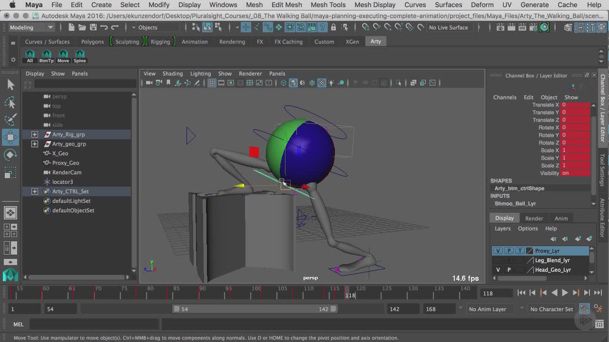Open the shelf options menu gear icon
609x342 pixels.
coord(13,60)
